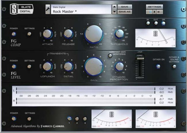Image resolution: width=187 pixels, height=133 pixels.
Task: Open the wrench preset menu icon
Action: [x=48, y=9]
